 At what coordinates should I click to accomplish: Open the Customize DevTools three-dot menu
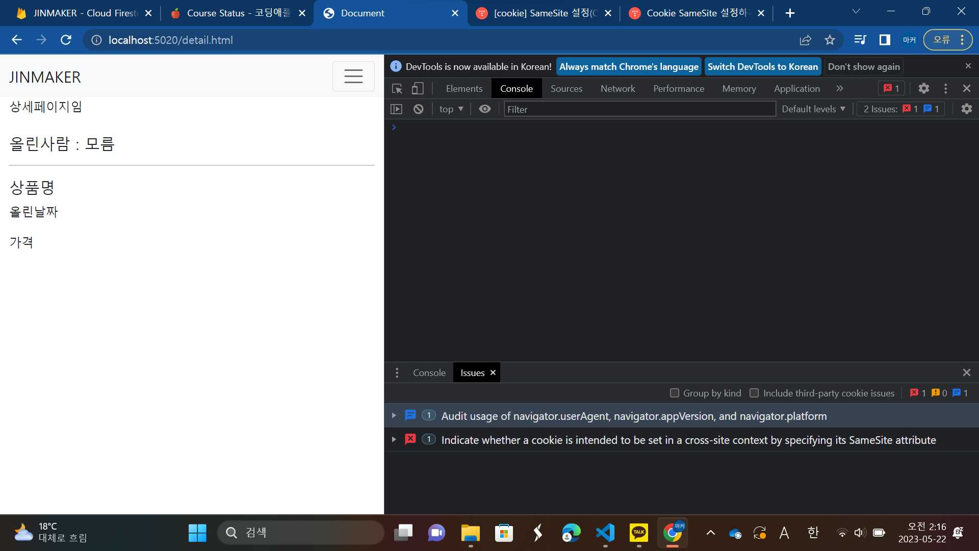coord(945,89)
